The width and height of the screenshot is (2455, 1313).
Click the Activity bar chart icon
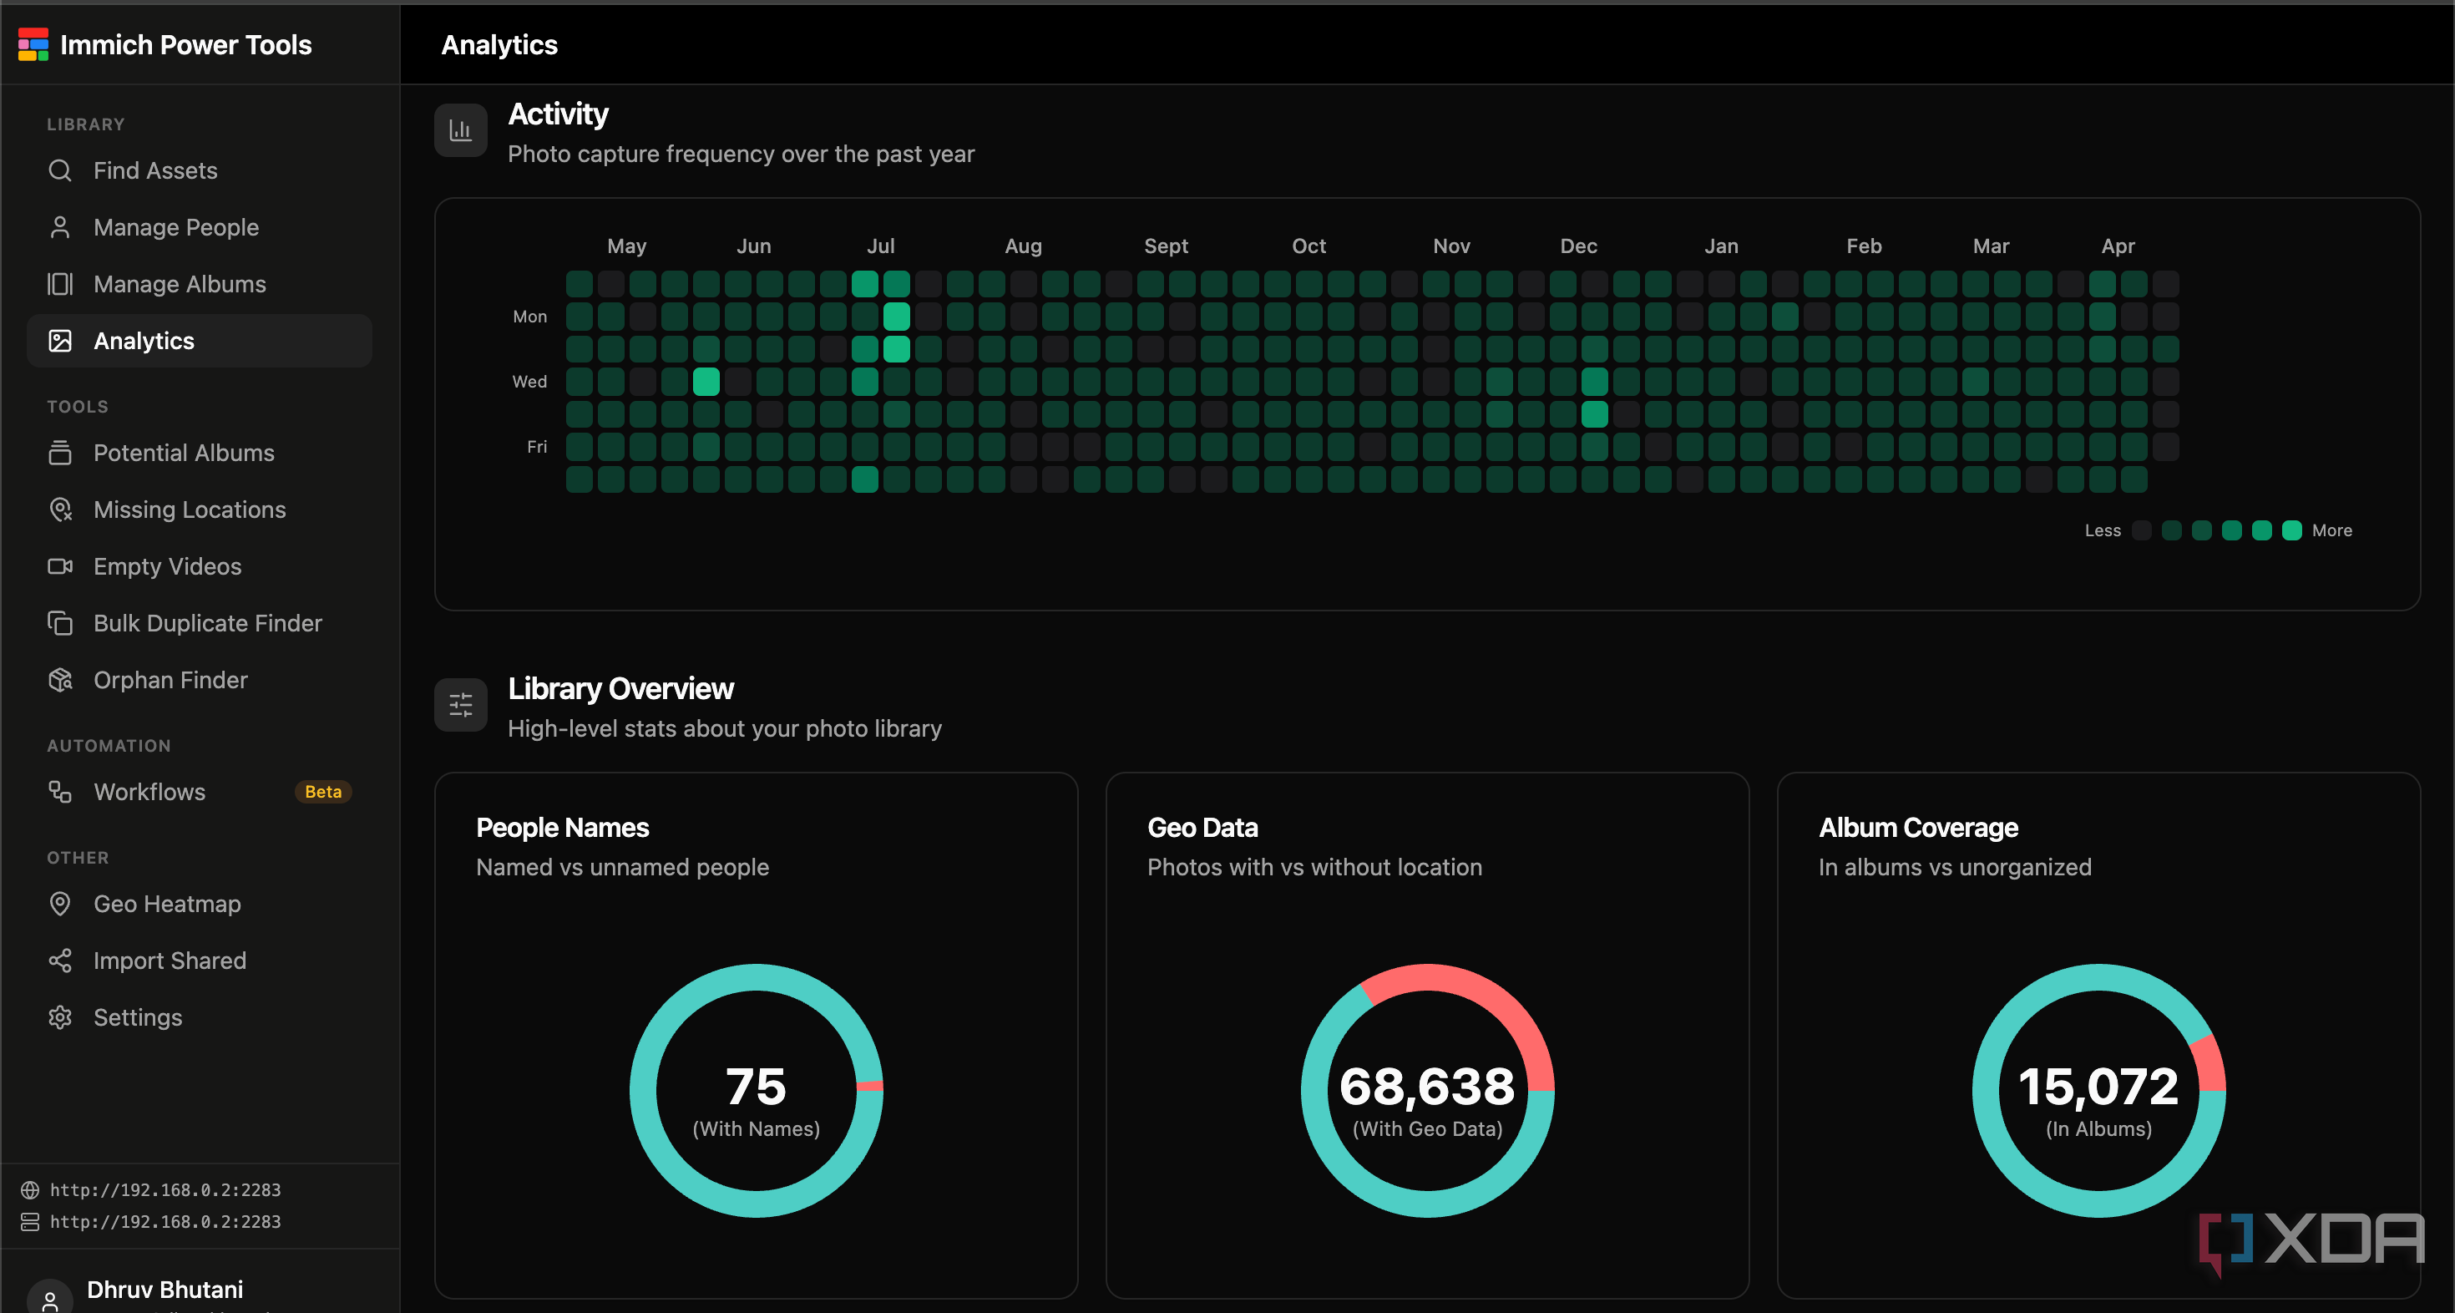pyautogui.click(x=461, y=130)
